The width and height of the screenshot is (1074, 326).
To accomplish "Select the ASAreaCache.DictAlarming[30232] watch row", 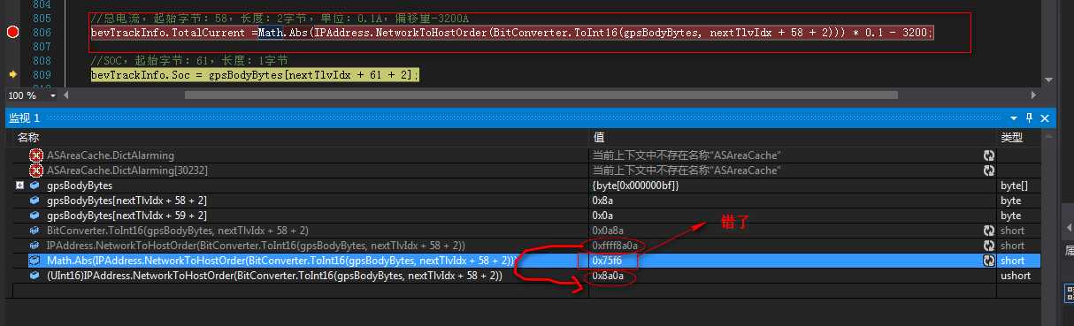I will (127, 171).
